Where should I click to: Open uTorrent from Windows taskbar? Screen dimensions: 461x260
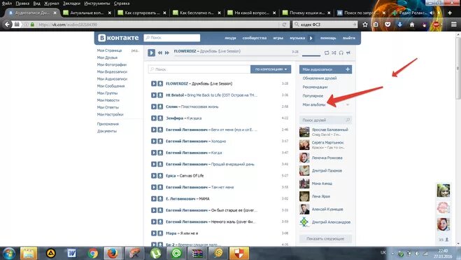point(155,253)
